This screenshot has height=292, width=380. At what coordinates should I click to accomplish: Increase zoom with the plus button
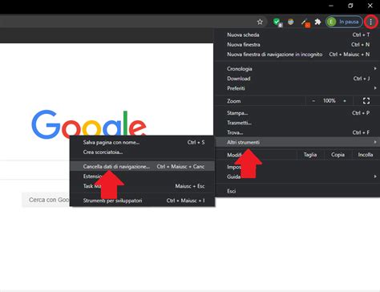point(345,101)
